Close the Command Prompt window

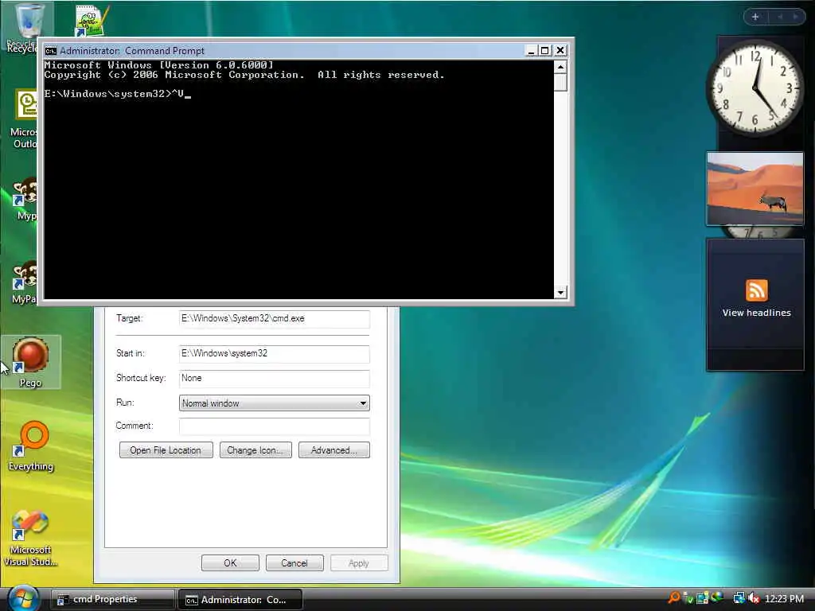pos(560,50)
